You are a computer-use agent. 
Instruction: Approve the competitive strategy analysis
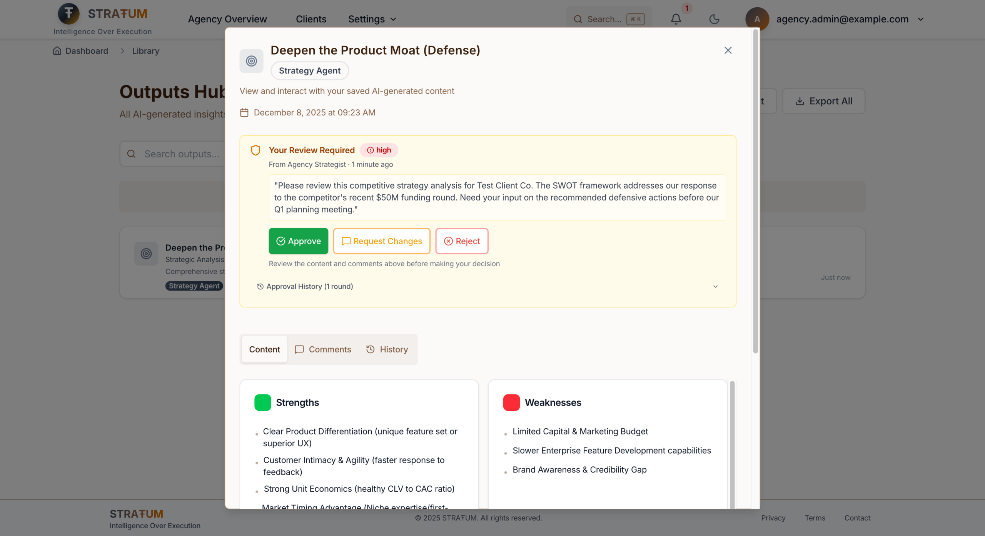pyautogui.click(x=298, y=241)
